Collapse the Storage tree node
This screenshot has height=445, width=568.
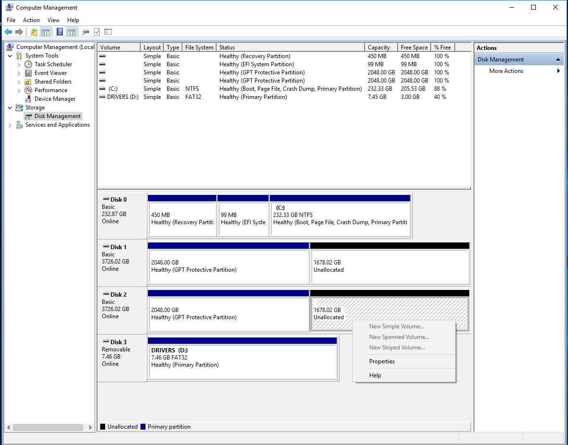click(x=10, y=108)
